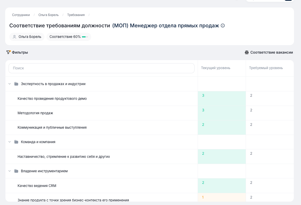
Task: Select the Соответствие 60% chip
Action: tap(68, 37)
